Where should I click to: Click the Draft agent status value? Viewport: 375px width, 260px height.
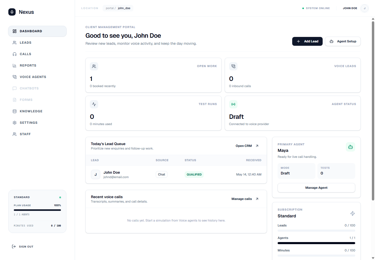click(x=236, y=117)
